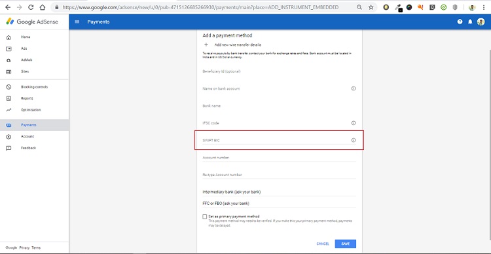Click the Account gear icon in sidebar
The height and width of the screenshot is (254, 491).
click(9, 137)
